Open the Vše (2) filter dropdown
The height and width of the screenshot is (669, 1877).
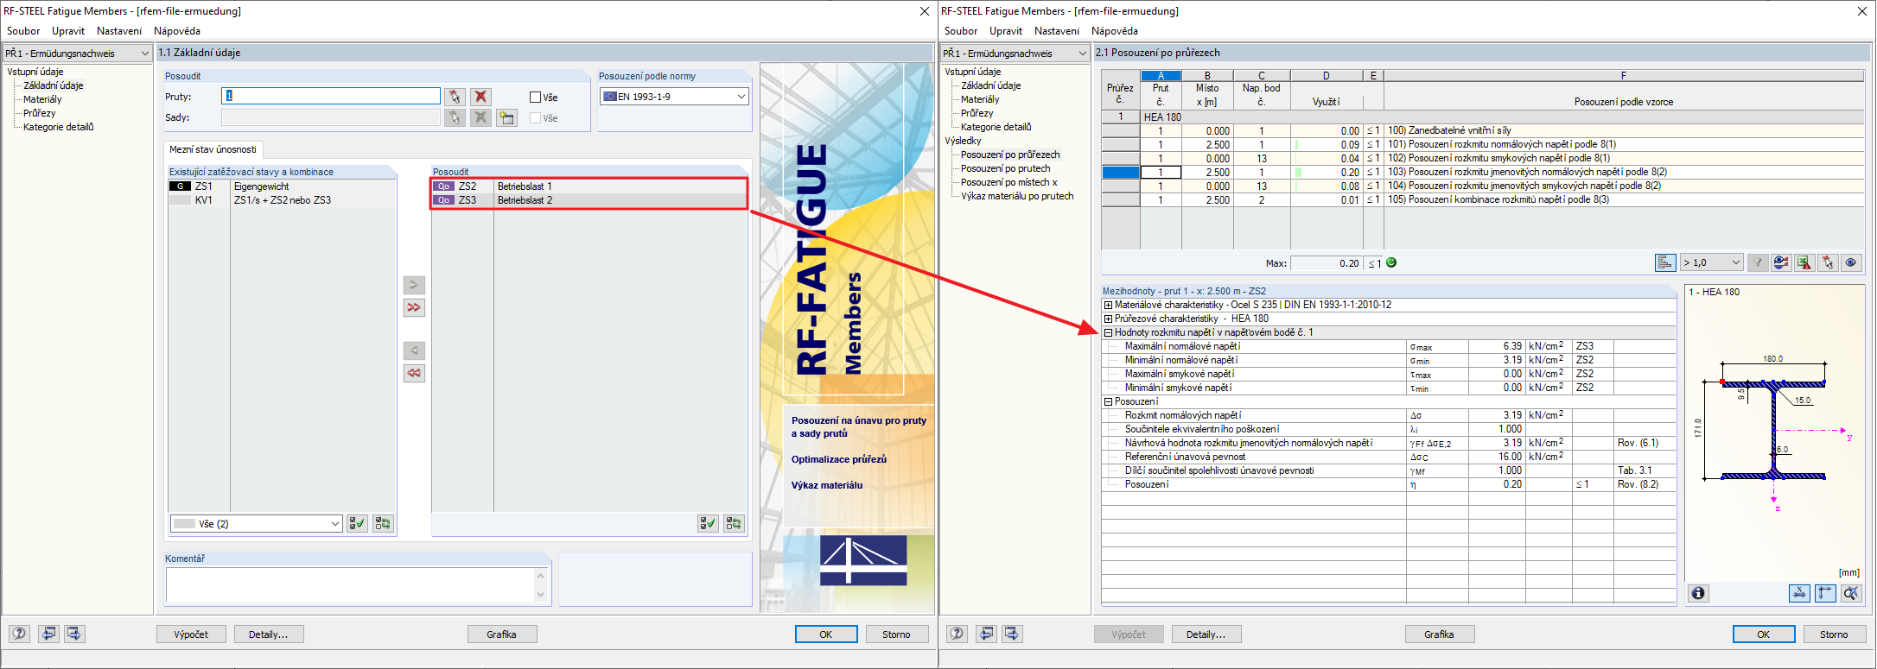pos(256,523)
